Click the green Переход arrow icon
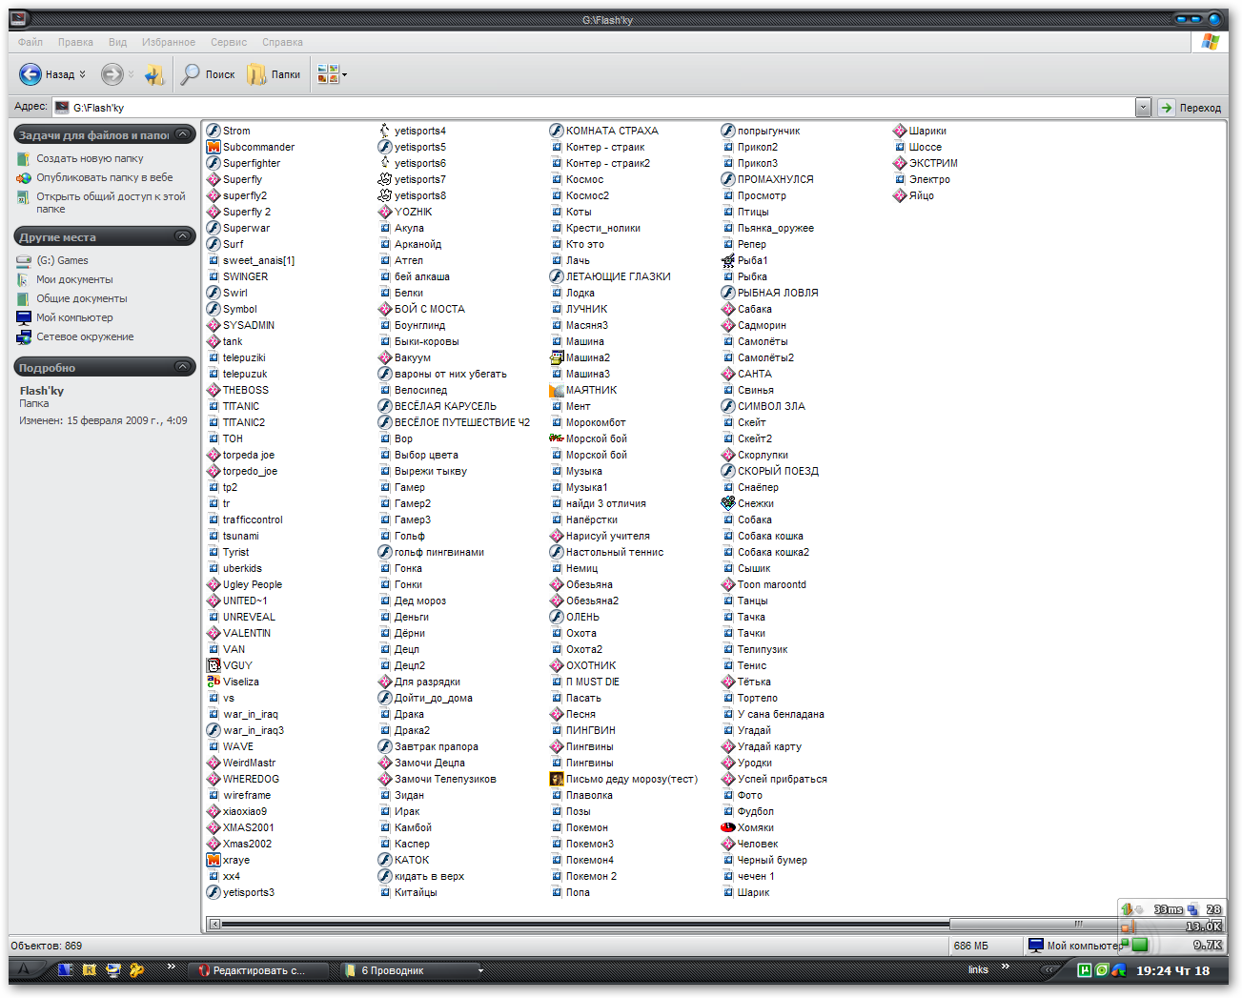The image size is (1242, 998). pos(1165,107)
